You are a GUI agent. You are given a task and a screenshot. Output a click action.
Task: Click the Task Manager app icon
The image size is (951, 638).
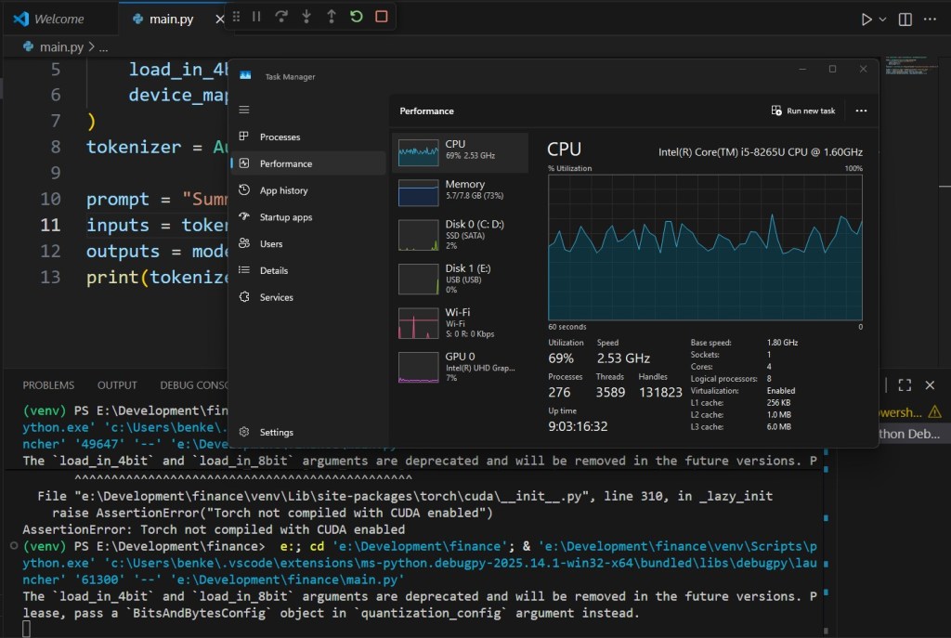(245, 76)
